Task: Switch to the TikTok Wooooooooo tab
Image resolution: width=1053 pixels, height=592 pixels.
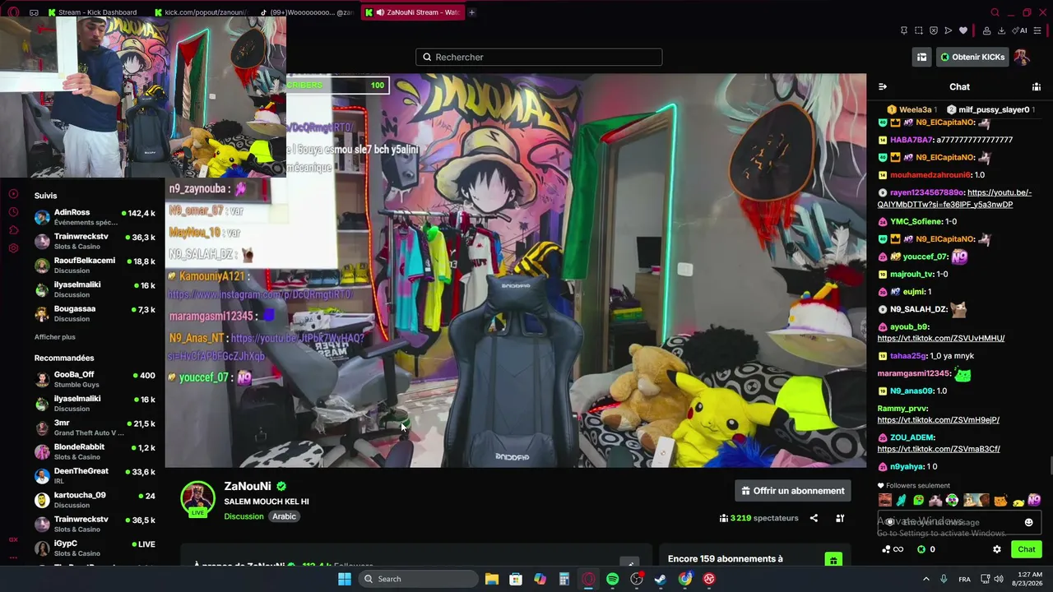Action: coord(307,12)
